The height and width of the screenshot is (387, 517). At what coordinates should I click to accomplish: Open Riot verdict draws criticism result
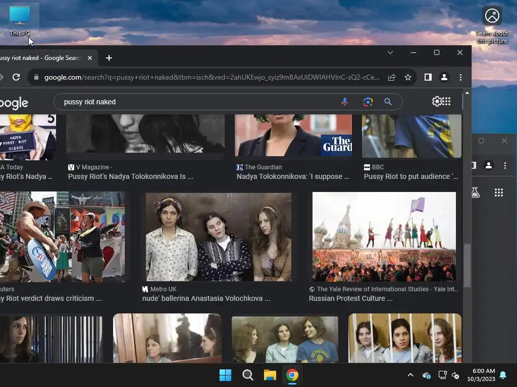(51, 298)
